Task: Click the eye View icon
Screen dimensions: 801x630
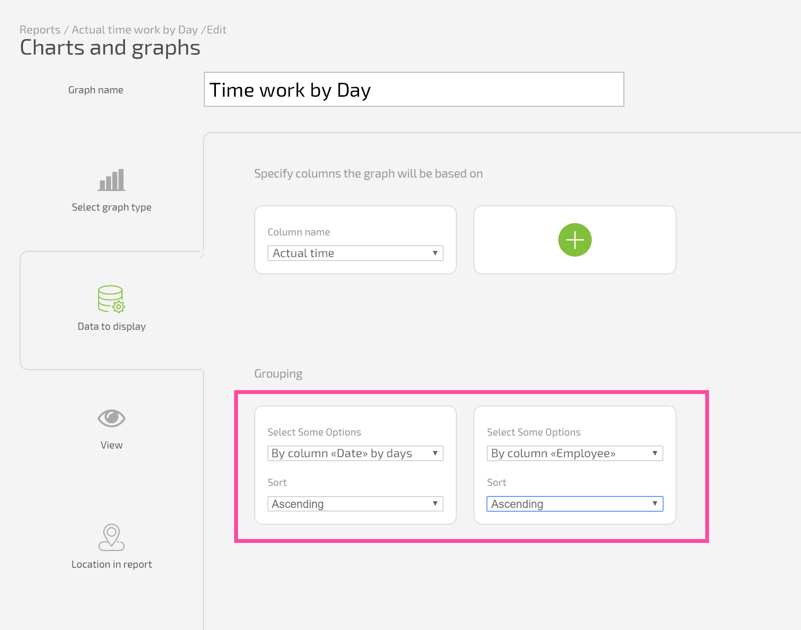Action: click(112, 418)
